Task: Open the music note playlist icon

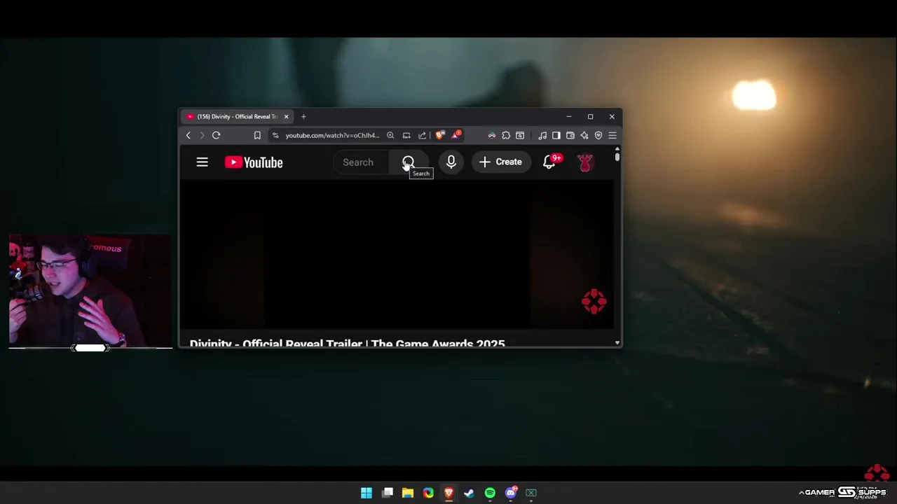Action: pyautogui.click(x=542, y=135)
